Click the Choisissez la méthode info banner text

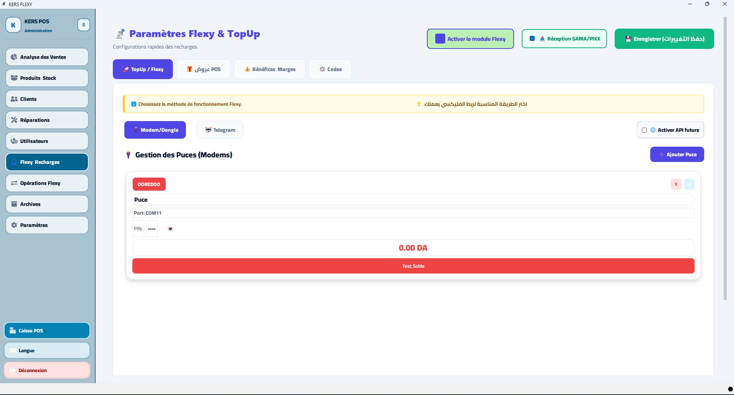190,104
